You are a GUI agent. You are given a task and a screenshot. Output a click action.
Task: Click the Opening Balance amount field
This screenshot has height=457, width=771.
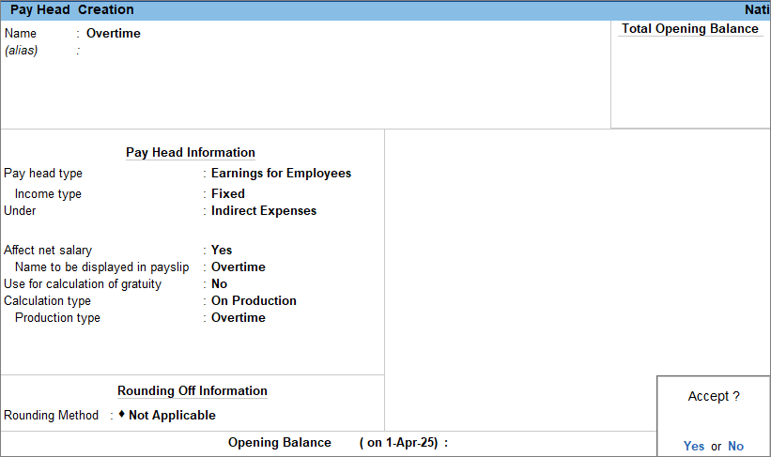tap(545, 443)
